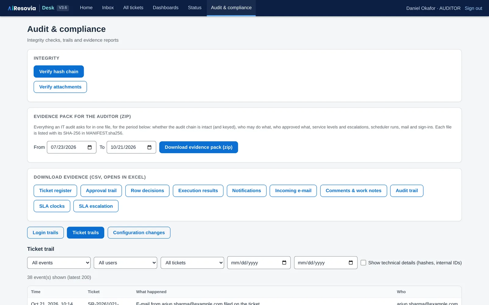Click the To date field 10/21/2026
This screenshot has width=489, height=305.
131,147
